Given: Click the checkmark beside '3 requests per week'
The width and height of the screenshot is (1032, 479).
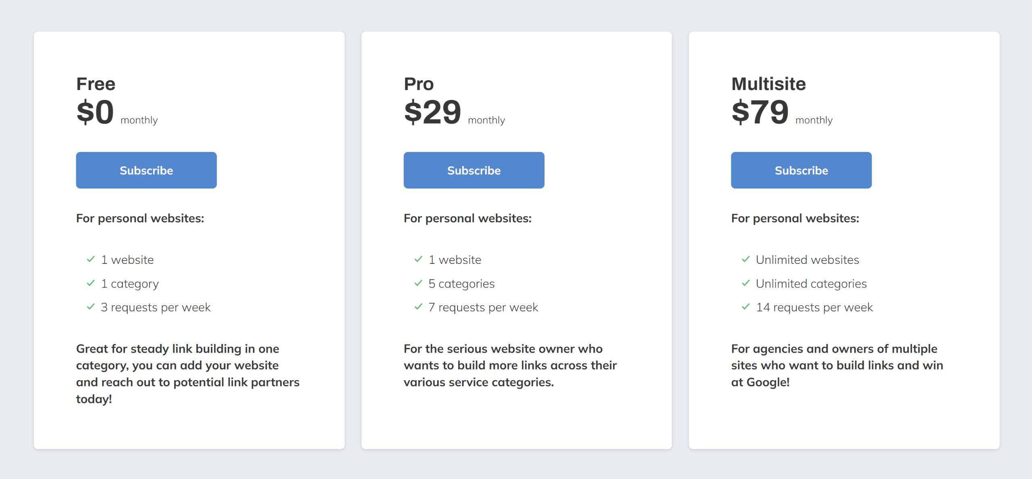Looking at the screenshot, I should pos(90,307).
